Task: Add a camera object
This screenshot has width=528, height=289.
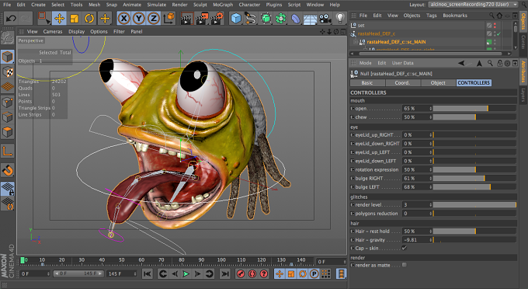Action: (x=325, y=18)
